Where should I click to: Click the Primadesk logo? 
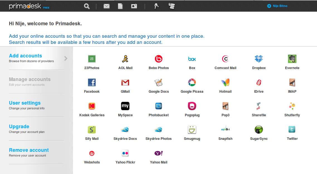25,6
